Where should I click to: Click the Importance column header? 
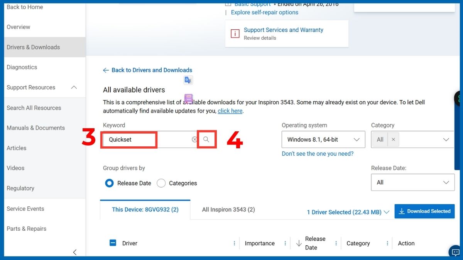tap(260, 243)
